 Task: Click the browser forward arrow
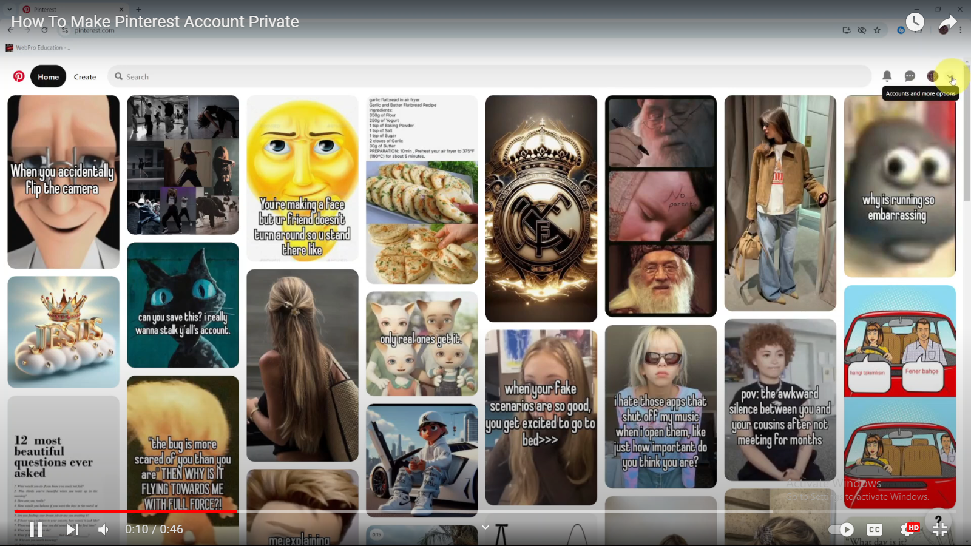coord(27,30)
